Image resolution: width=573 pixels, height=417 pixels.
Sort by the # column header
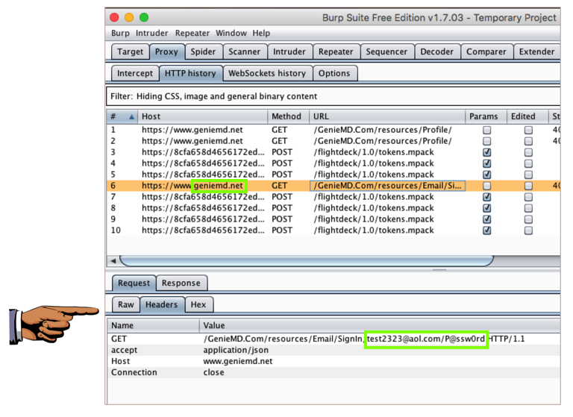122,116
